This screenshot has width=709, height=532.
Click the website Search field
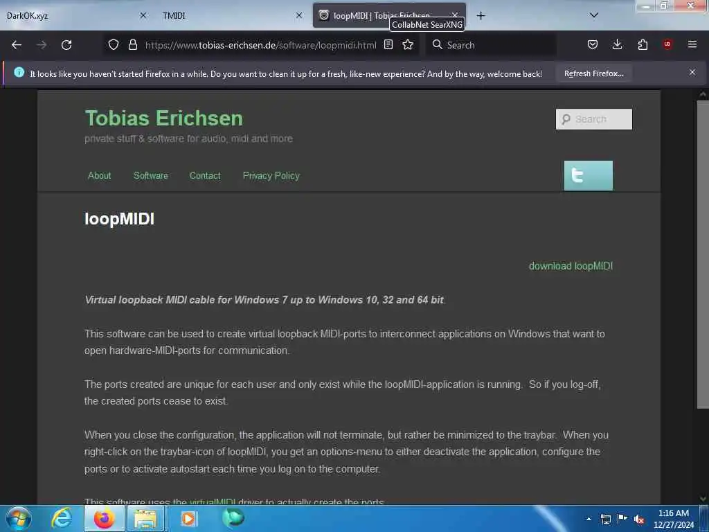pyautogui.click(x=593, y=119)
